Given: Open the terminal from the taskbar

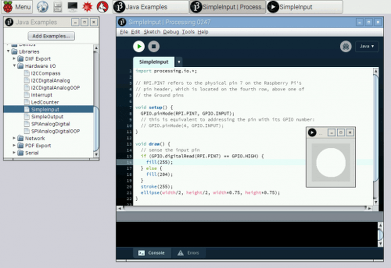Looking at the screenshot, I should (72, 7).
